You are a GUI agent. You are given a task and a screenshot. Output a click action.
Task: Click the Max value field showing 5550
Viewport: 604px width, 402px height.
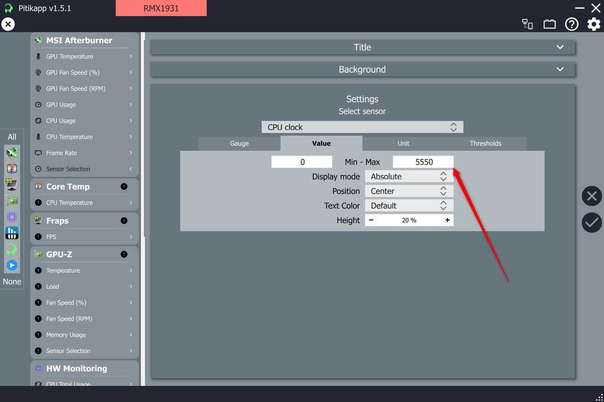coord(423,162)
